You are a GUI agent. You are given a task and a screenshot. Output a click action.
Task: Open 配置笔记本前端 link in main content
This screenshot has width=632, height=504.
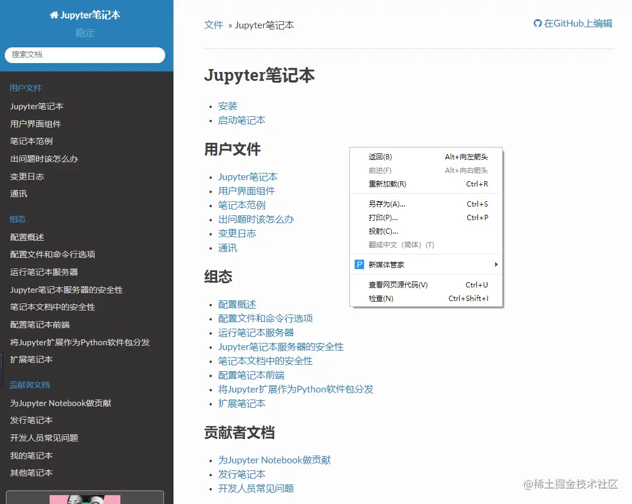pos(251,375)
